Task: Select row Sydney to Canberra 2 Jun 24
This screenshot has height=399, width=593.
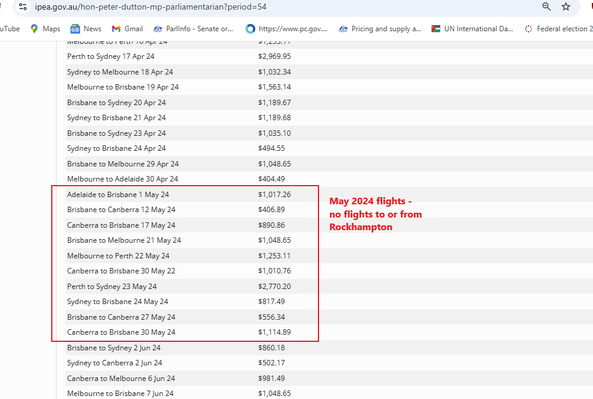Action: [x=329, y=363]
